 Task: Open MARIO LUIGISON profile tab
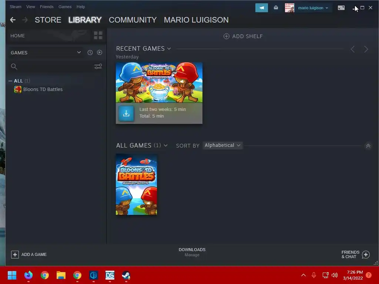pyautogui.click(x=196, y=20)
